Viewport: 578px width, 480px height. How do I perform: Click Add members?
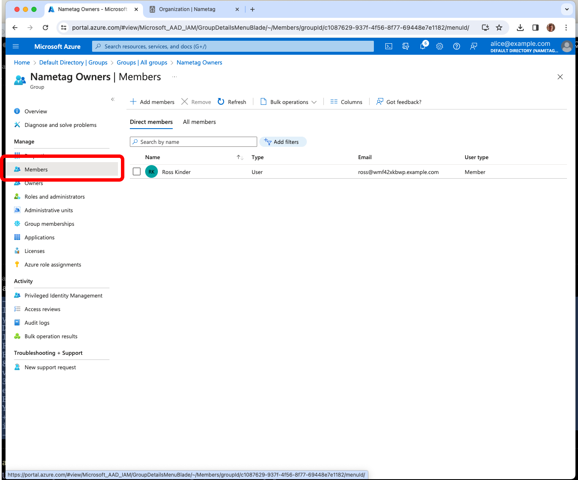[152, 102]
